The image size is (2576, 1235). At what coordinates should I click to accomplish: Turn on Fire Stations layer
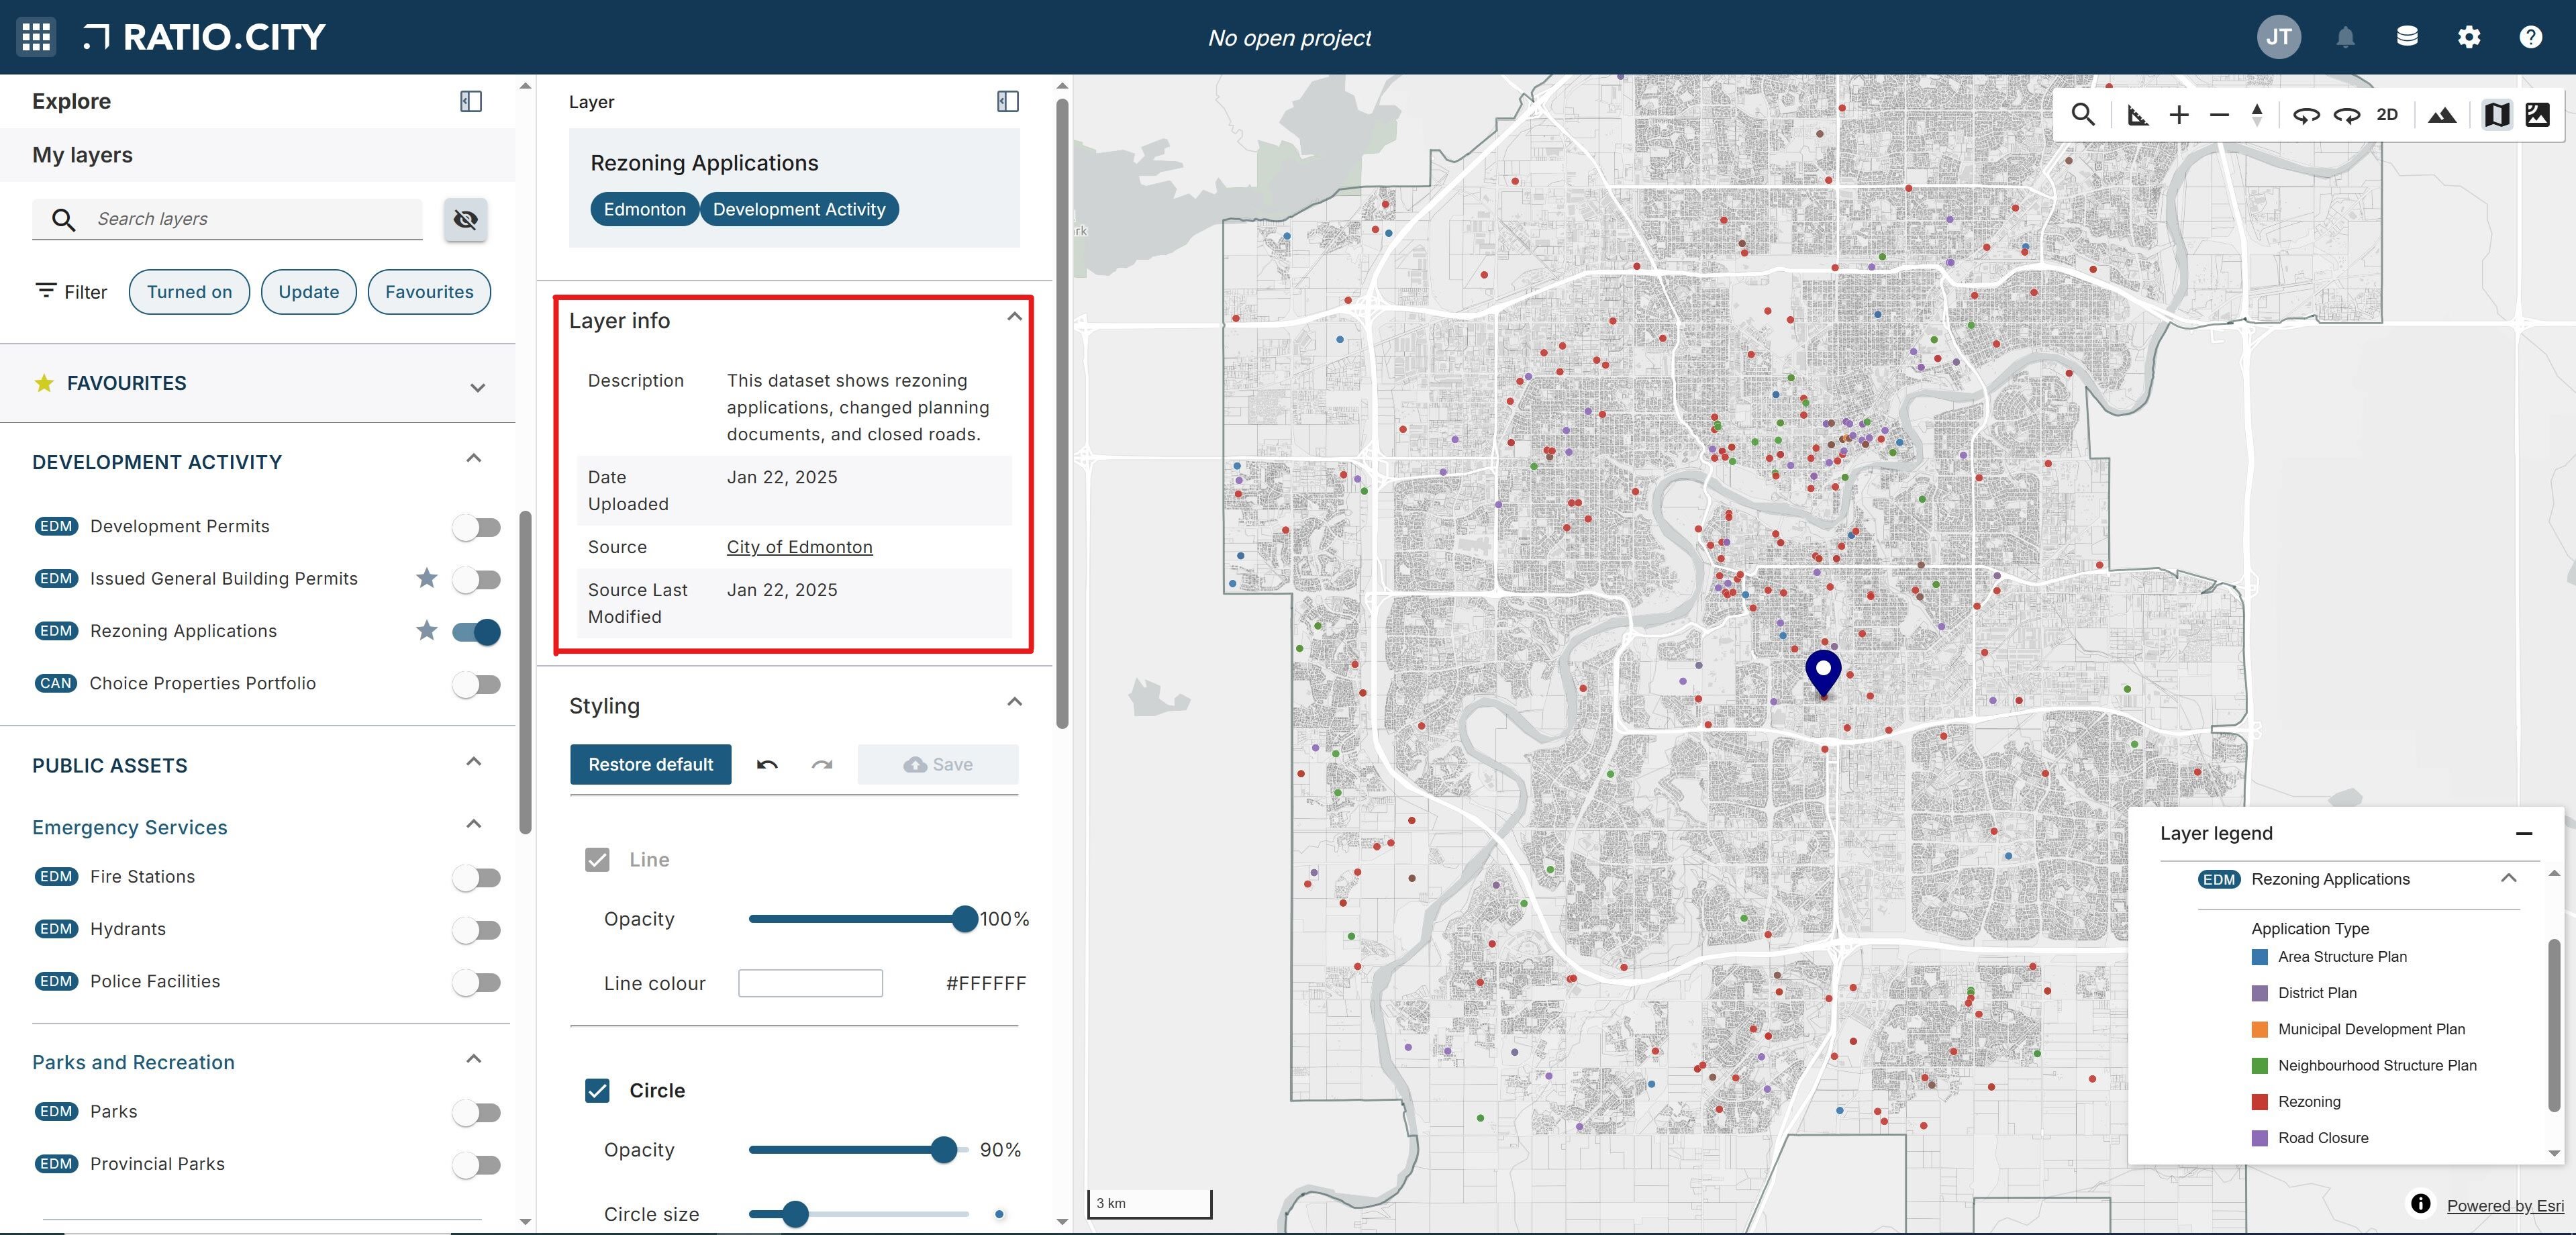(x=476, y=878)
